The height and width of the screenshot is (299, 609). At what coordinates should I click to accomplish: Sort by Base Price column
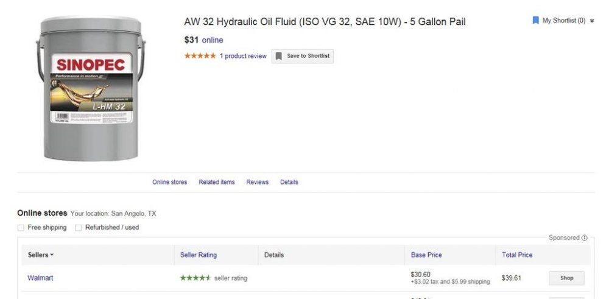click(x=426, y=255)
